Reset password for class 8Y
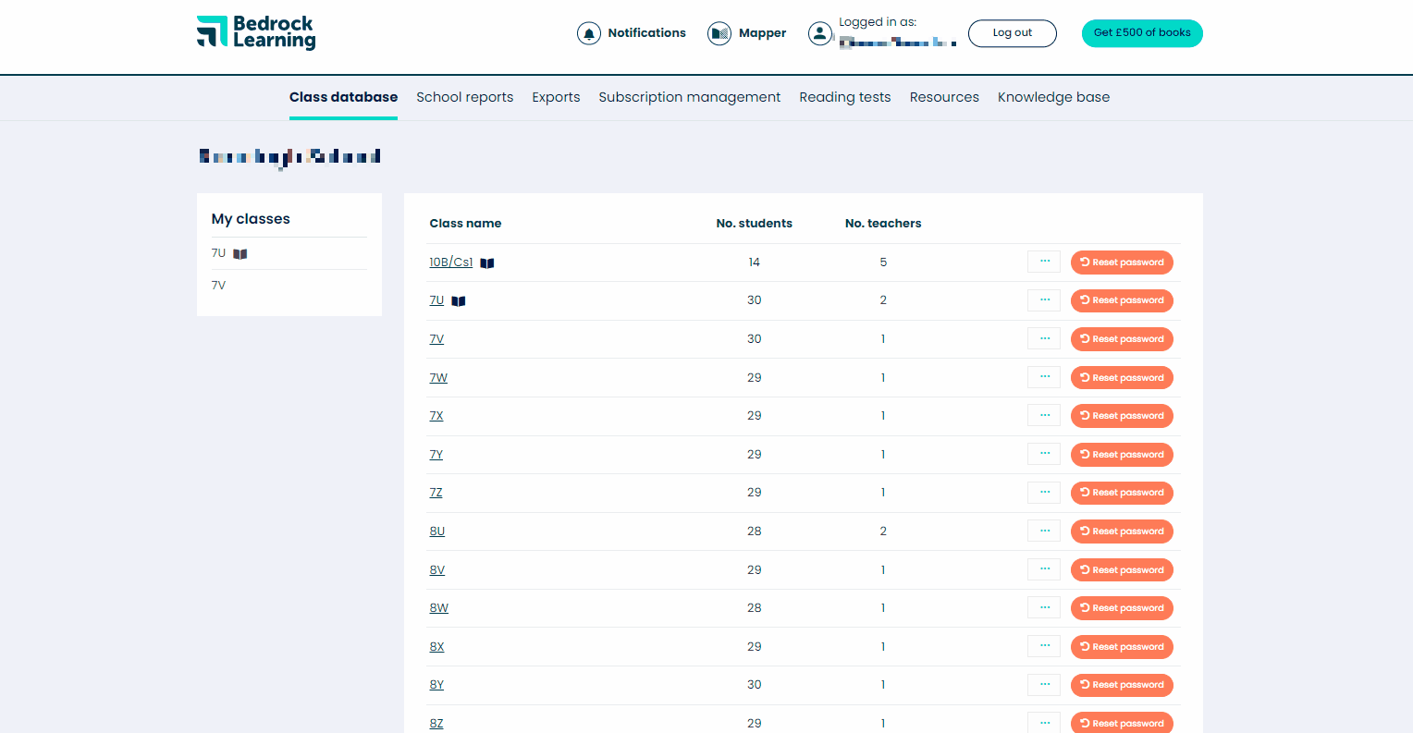Screen dimensions: 1413x733 coord(1122,685)
